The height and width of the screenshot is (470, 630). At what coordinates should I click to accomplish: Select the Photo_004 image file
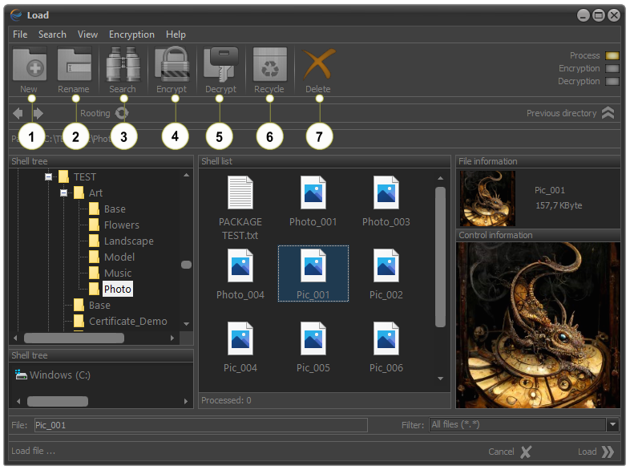(x=240, y=265)
